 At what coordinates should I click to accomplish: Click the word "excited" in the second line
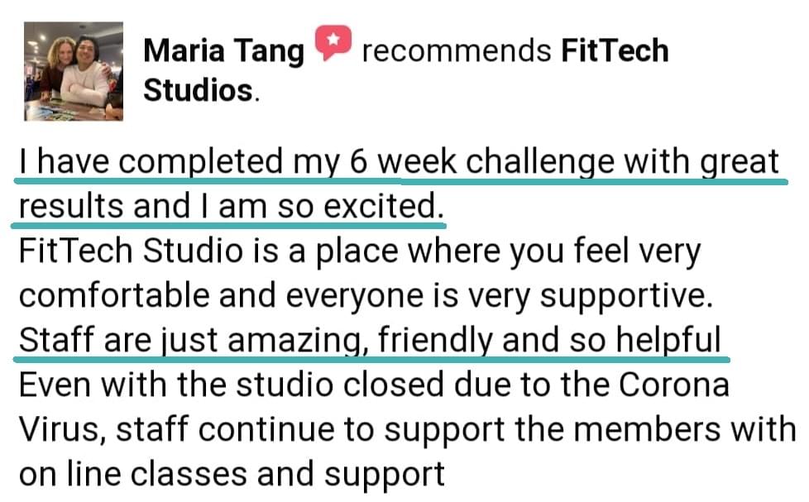click(381, 206)
